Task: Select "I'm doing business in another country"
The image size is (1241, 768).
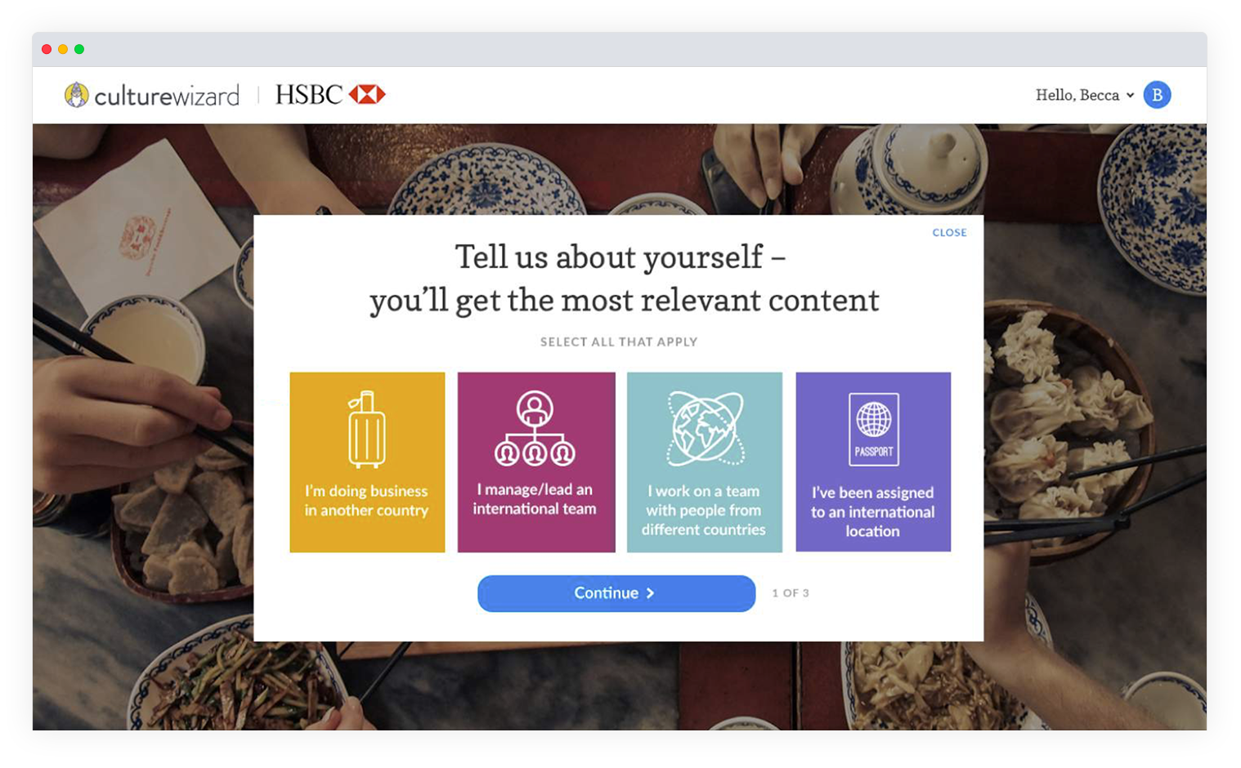Action: (367, 462)
